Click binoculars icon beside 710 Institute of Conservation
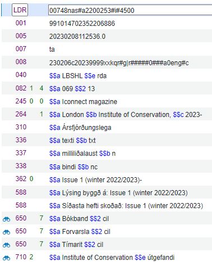 [6, 258]
